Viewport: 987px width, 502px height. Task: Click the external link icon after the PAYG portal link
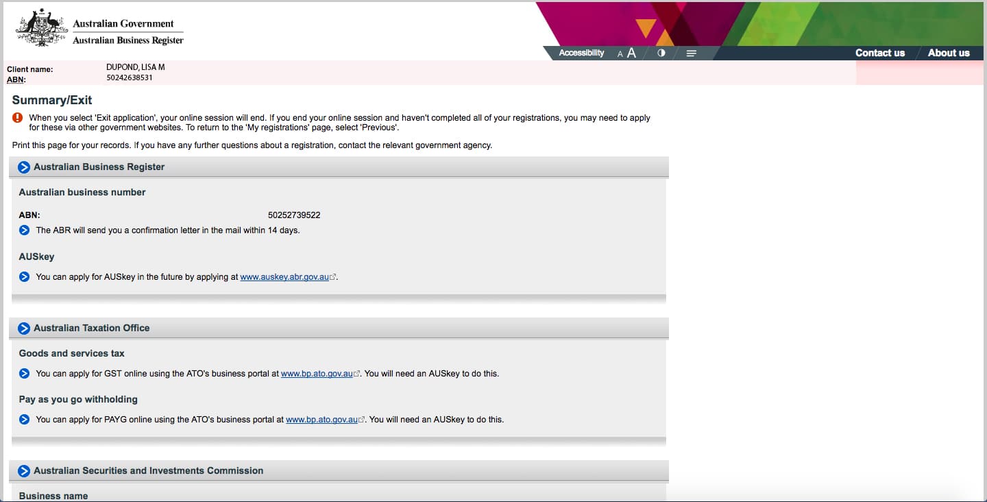(x=362, y=420)
